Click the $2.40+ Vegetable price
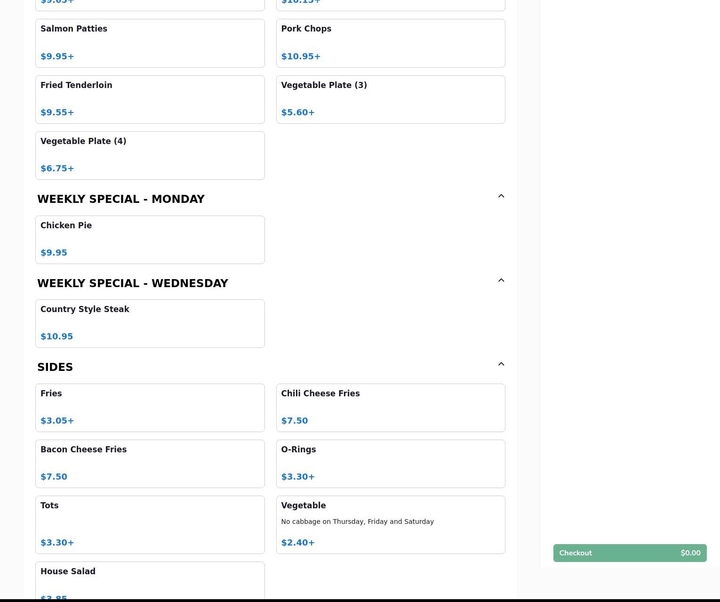The height and width of the screenshot is (602, 720). (x=298, y=543)
